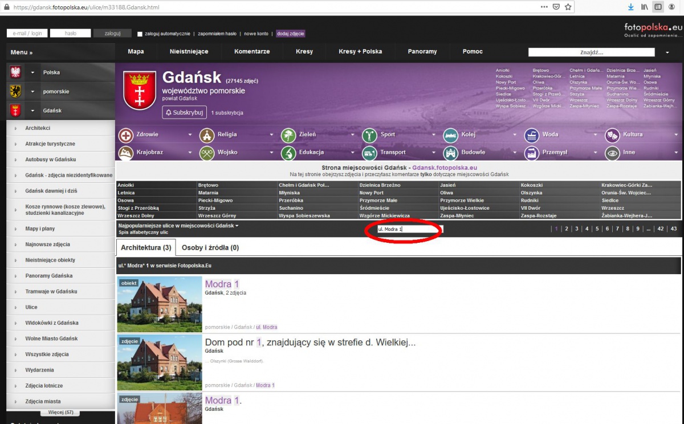The height and width of the screenshot is (424, 684).
Task: Open the Religia church category icon
Action: tap(207, 135)
